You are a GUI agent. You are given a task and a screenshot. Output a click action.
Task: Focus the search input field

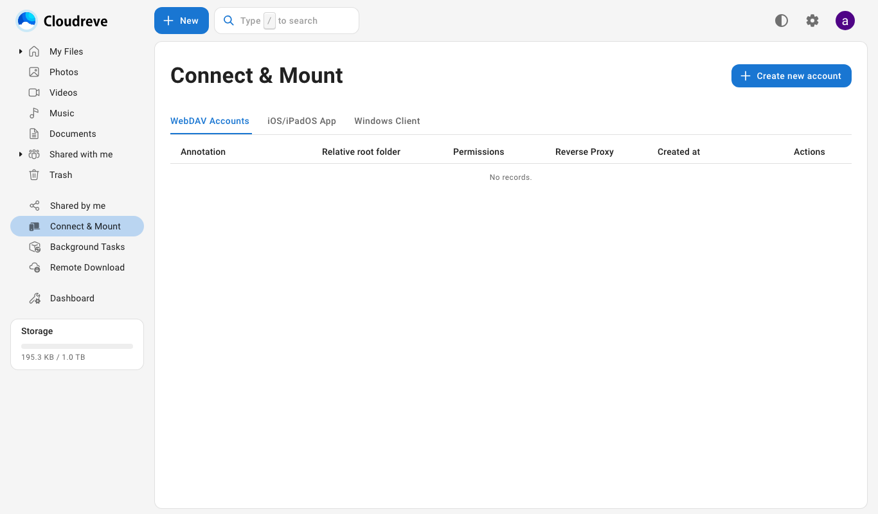(287, 21)
